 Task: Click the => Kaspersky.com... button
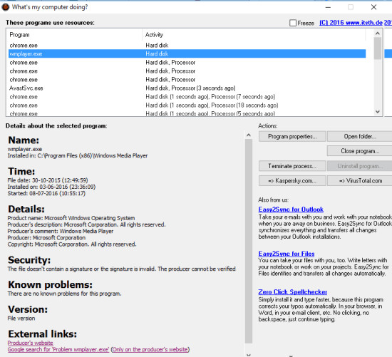pyautogui.click(x=292, y=181)
